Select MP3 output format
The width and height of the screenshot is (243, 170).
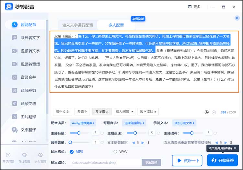(x=72, y=152)
